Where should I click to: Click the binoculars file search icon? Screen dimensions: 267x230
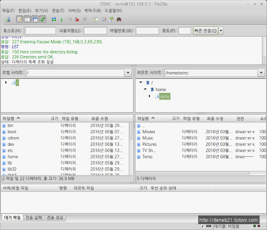(119, 19)
